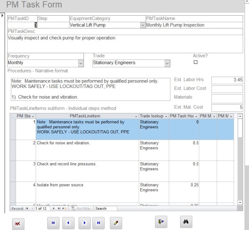Click subform scrollbar down arrow
The height and width of the screenshot is (230, 249).
click(240, 202)
